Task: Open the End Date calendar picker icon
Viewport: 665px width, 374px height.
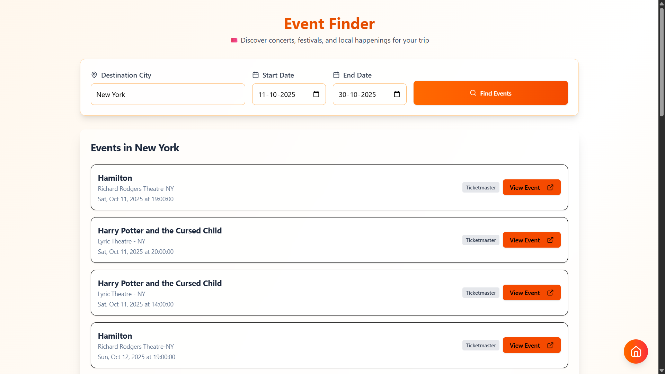Action: pyautogui.click(x=397, y=94)
